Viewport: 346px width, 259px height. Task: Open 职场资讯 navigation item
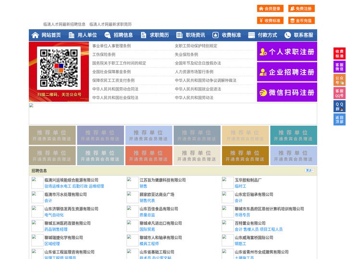[x=195, y=35]
